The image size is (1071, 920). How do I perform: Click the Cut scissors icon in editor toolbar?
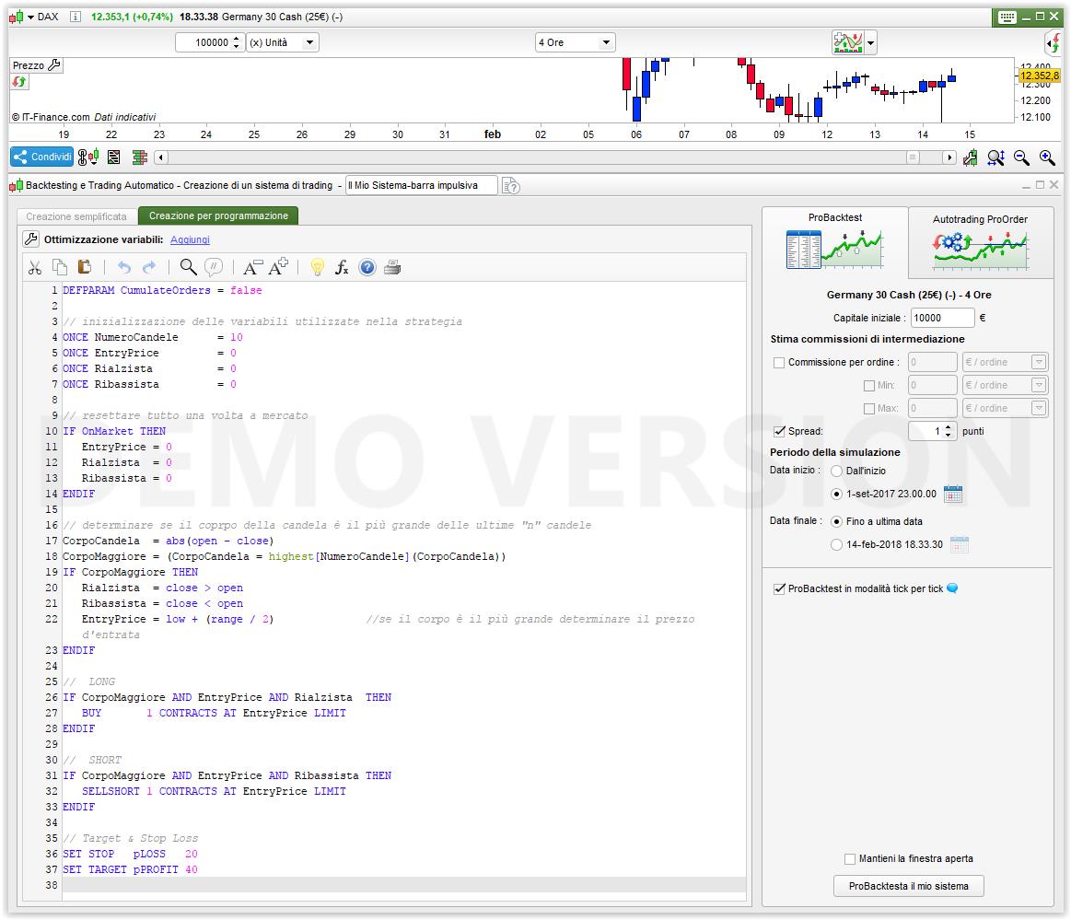35,267
